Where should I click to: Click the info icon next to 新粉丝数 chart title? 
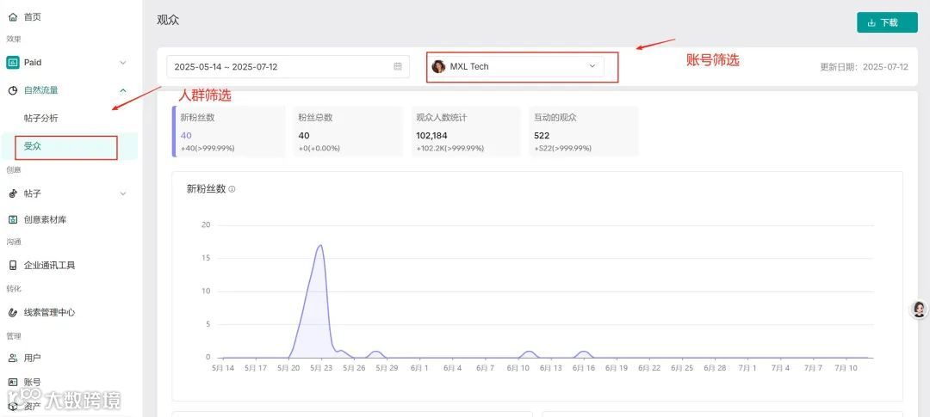pyautogui.click(x=232, y=189)
